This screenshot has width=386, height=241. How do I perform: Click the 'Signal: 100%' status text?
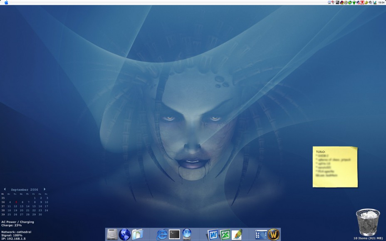(12, 235)
